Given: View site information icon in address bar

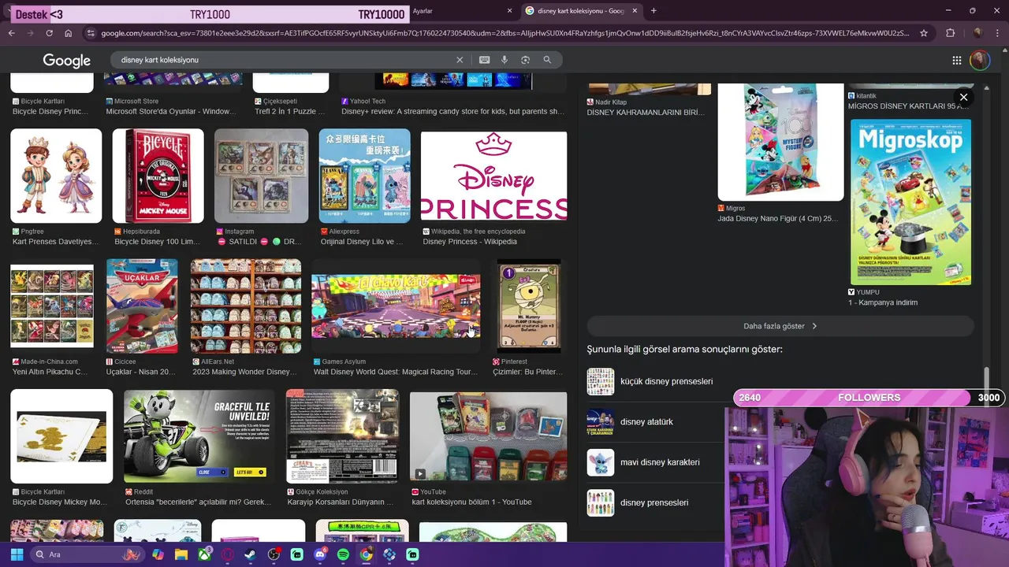Looking at the screenshot, I should tap(91, 33).
